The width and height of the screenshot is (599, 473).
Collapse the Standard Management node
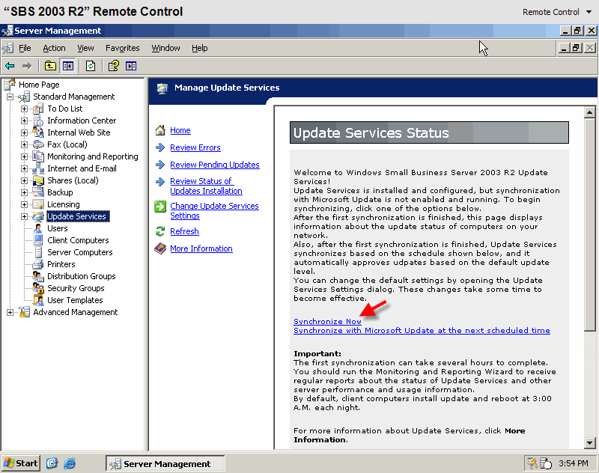(10, 97)
